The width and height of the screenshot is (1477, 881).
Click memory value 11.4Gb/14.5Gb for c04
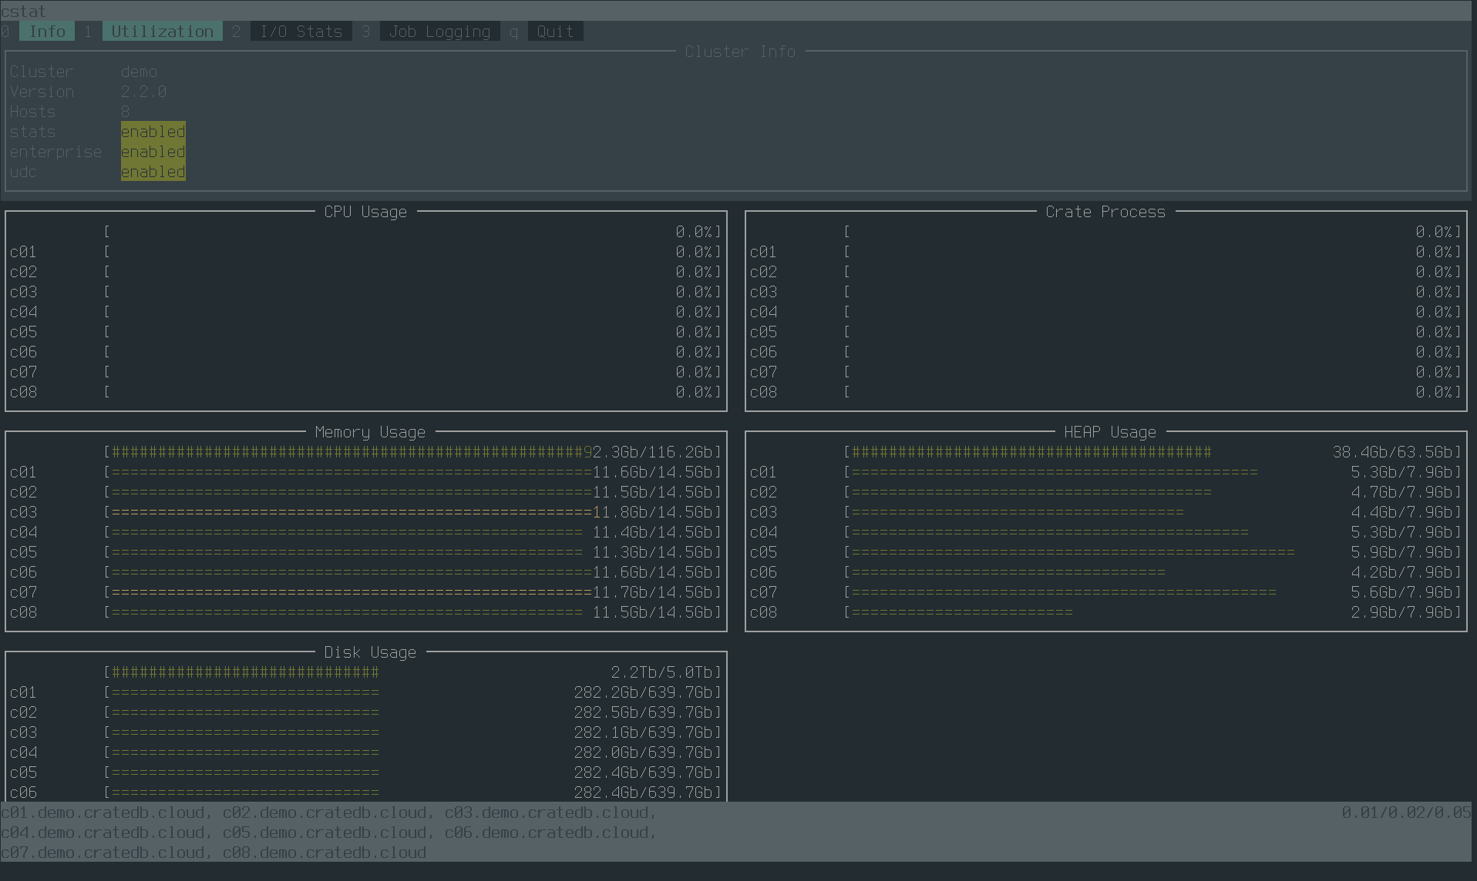pyautogui.click(x=653, y=532)
